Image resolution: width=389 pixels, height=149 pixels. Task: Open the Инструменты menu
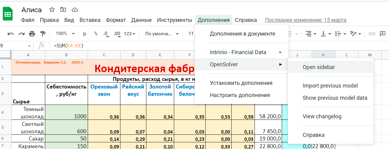[174, 20]
